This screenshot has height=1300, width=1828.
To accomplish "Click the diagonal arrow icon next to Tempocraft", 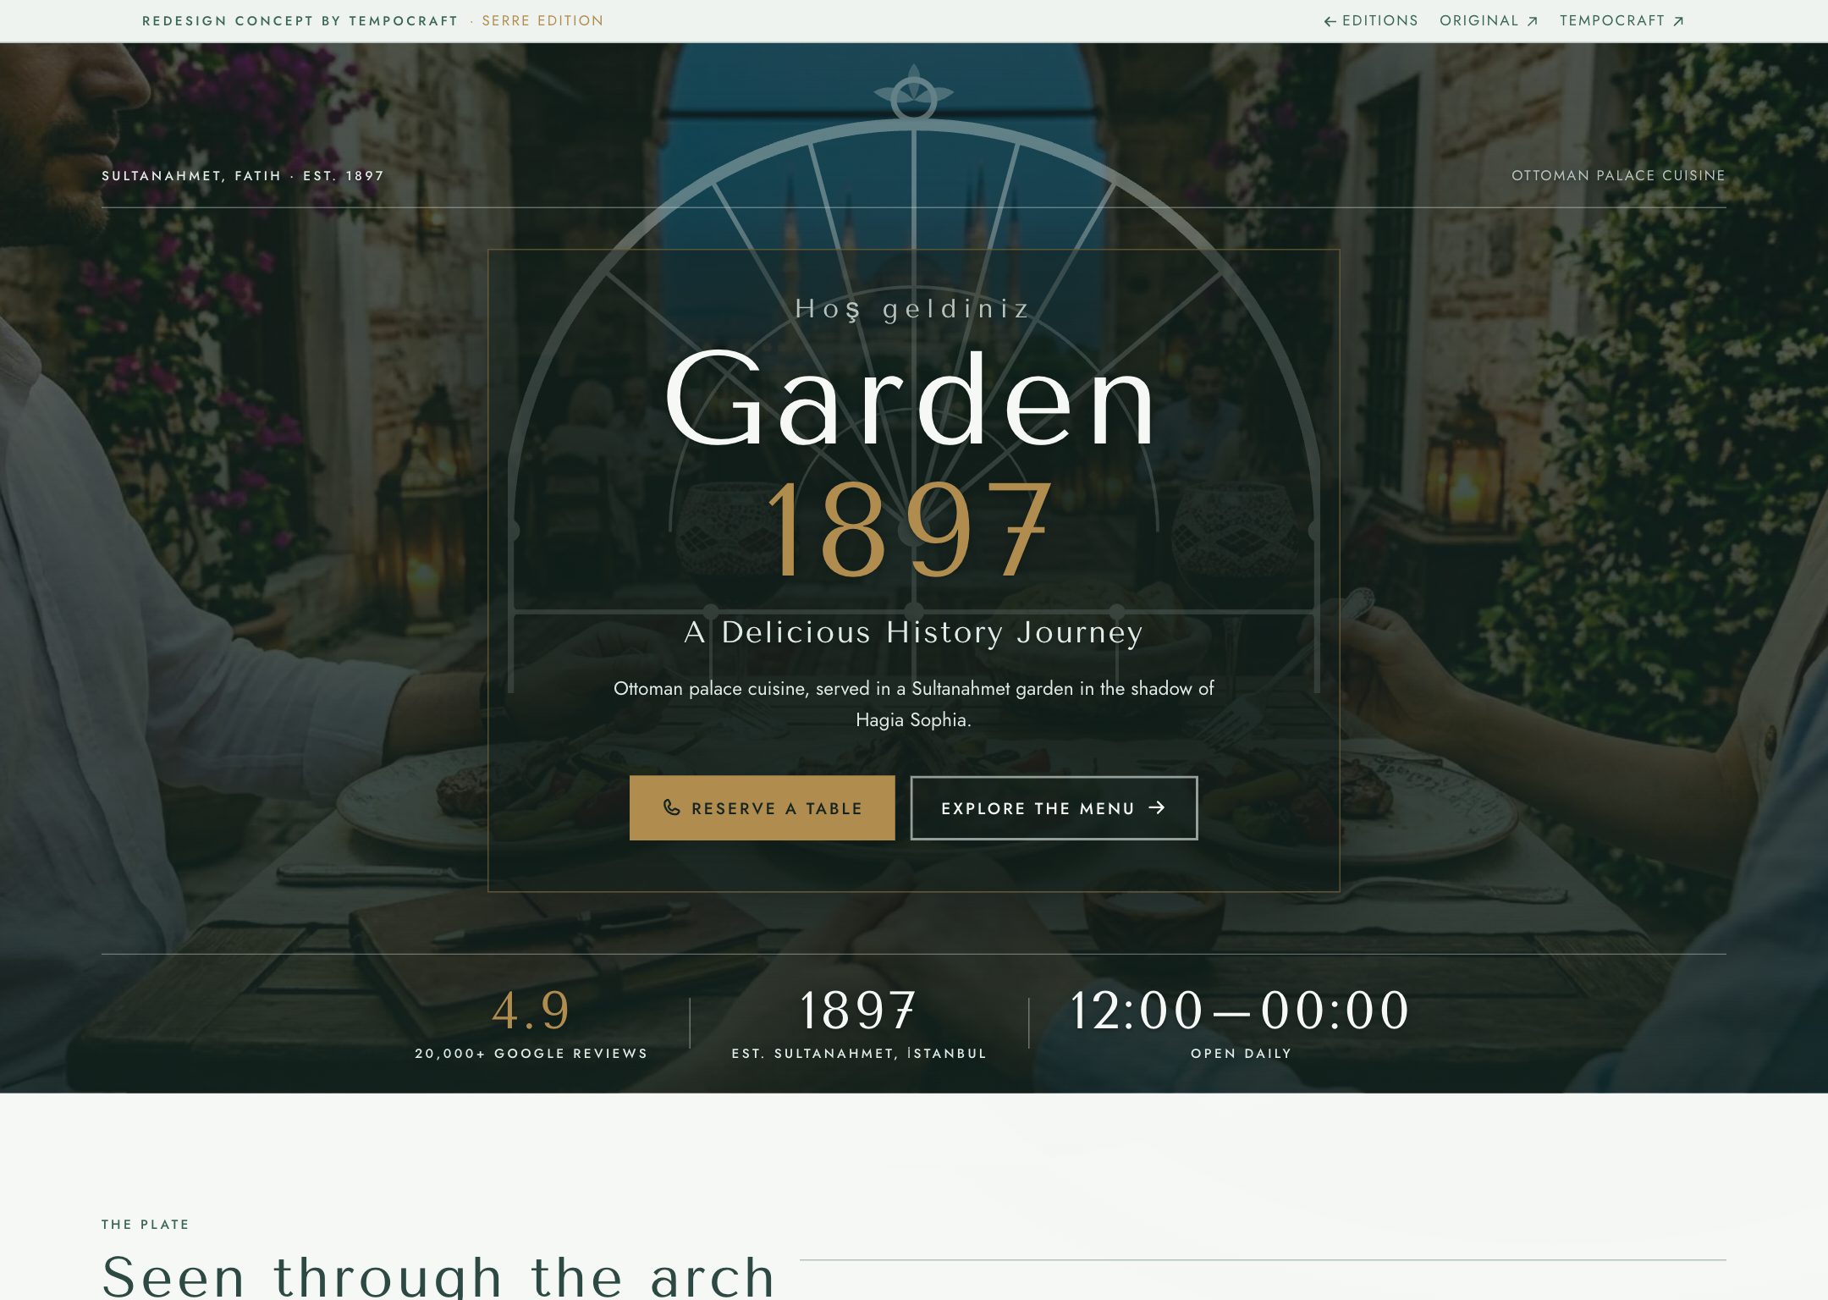I will point(1678,21).
